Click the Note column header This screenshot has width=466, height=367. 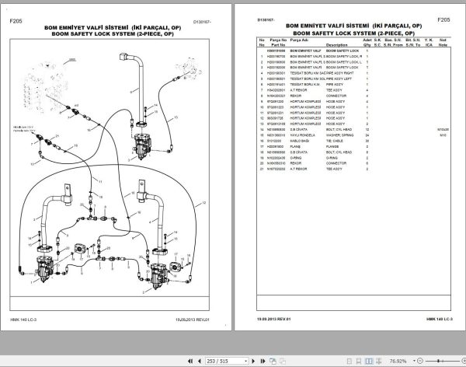click(x=443, y=45)
